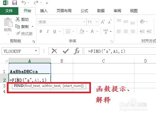The height and width of the screenshot is (115, 156).
Task: Select top vertical align
Action: (119, 21)
